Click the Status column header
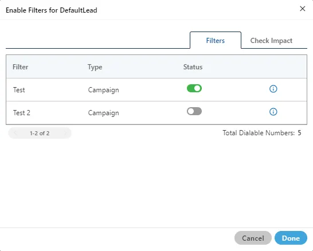 tap(193, 67)
